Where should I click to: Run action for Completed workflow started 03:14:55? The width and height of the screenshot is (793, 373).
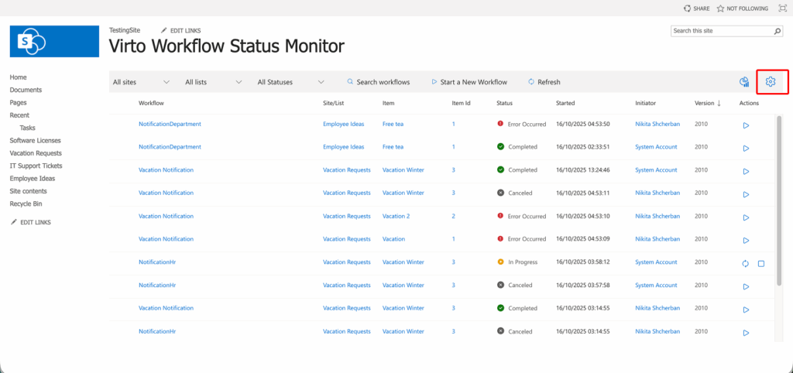click(746, 310)
